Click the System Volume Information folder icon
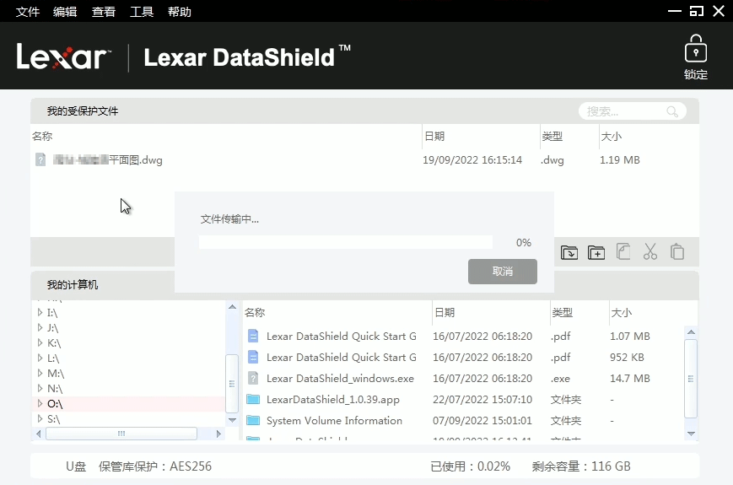The height and width of the screenshot is (485, 733). pos(253,420)
